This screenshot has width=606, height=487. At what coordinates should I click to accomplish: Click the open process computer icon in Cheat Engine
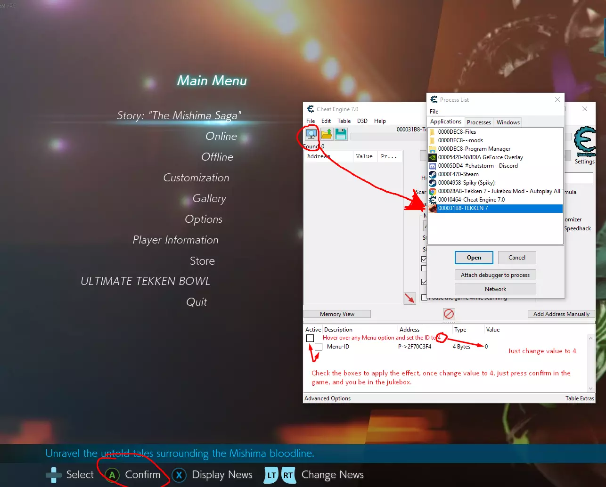(x=311, y=134)
